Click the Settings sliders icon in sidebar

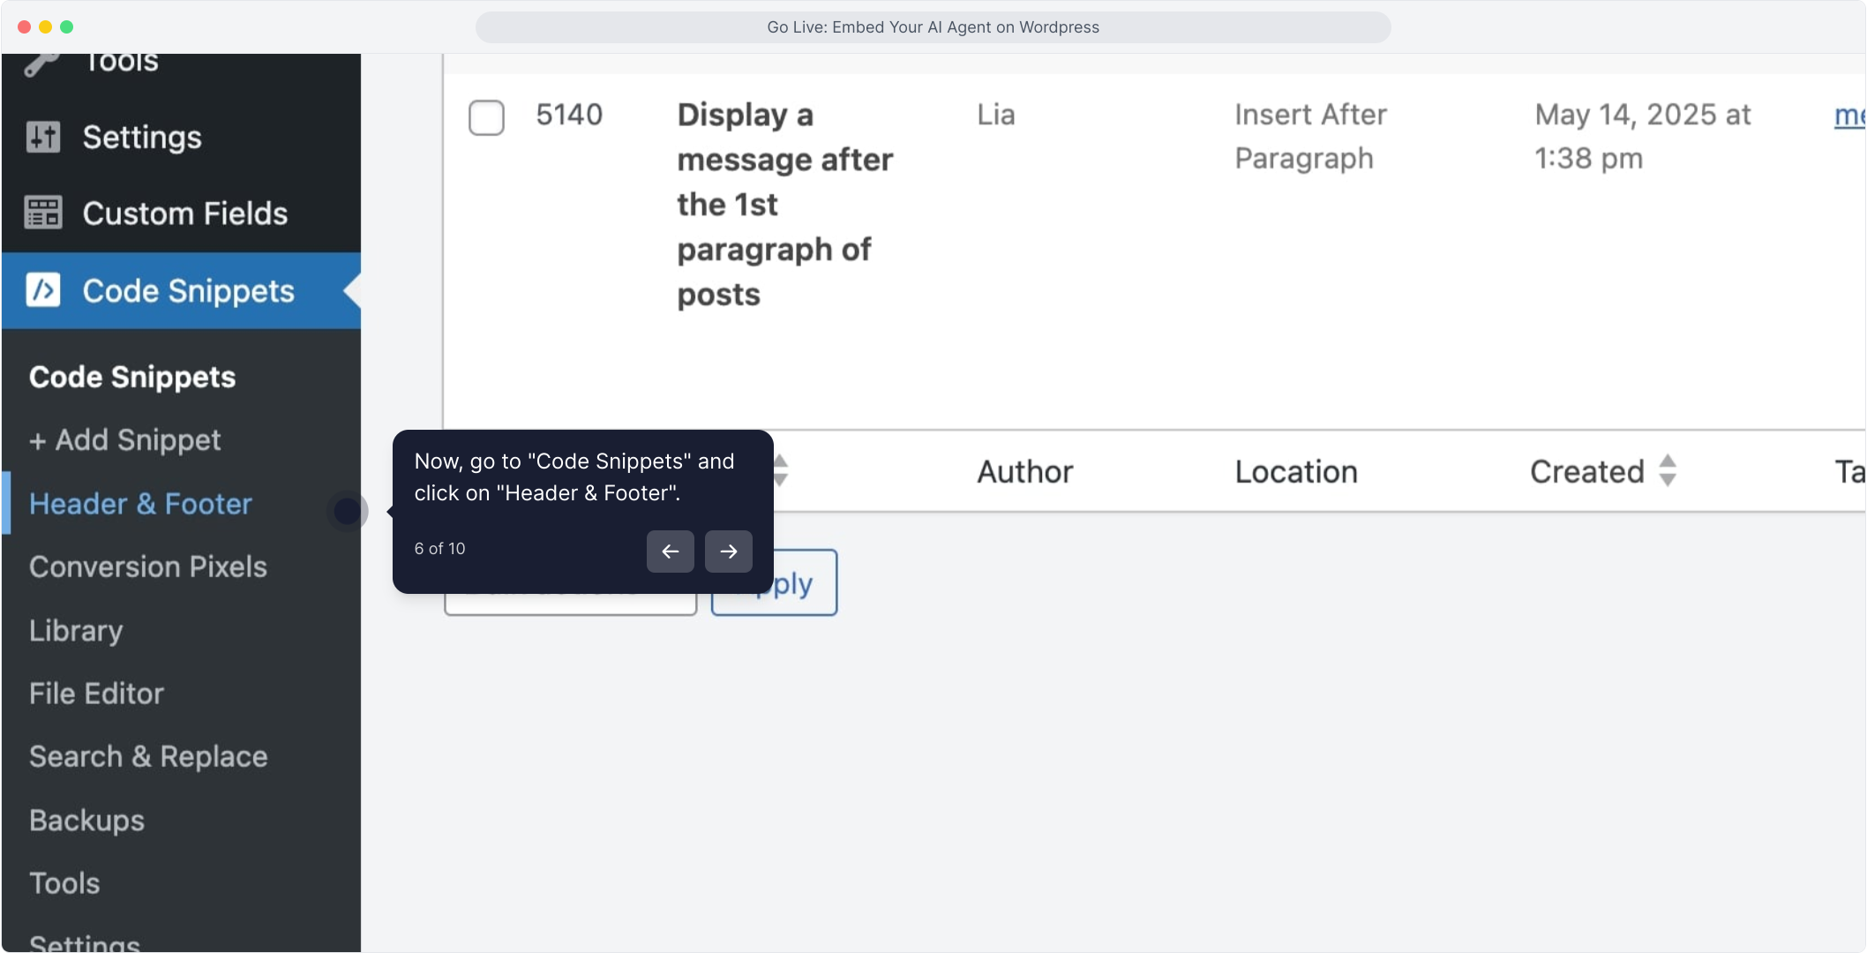point(42,137)
